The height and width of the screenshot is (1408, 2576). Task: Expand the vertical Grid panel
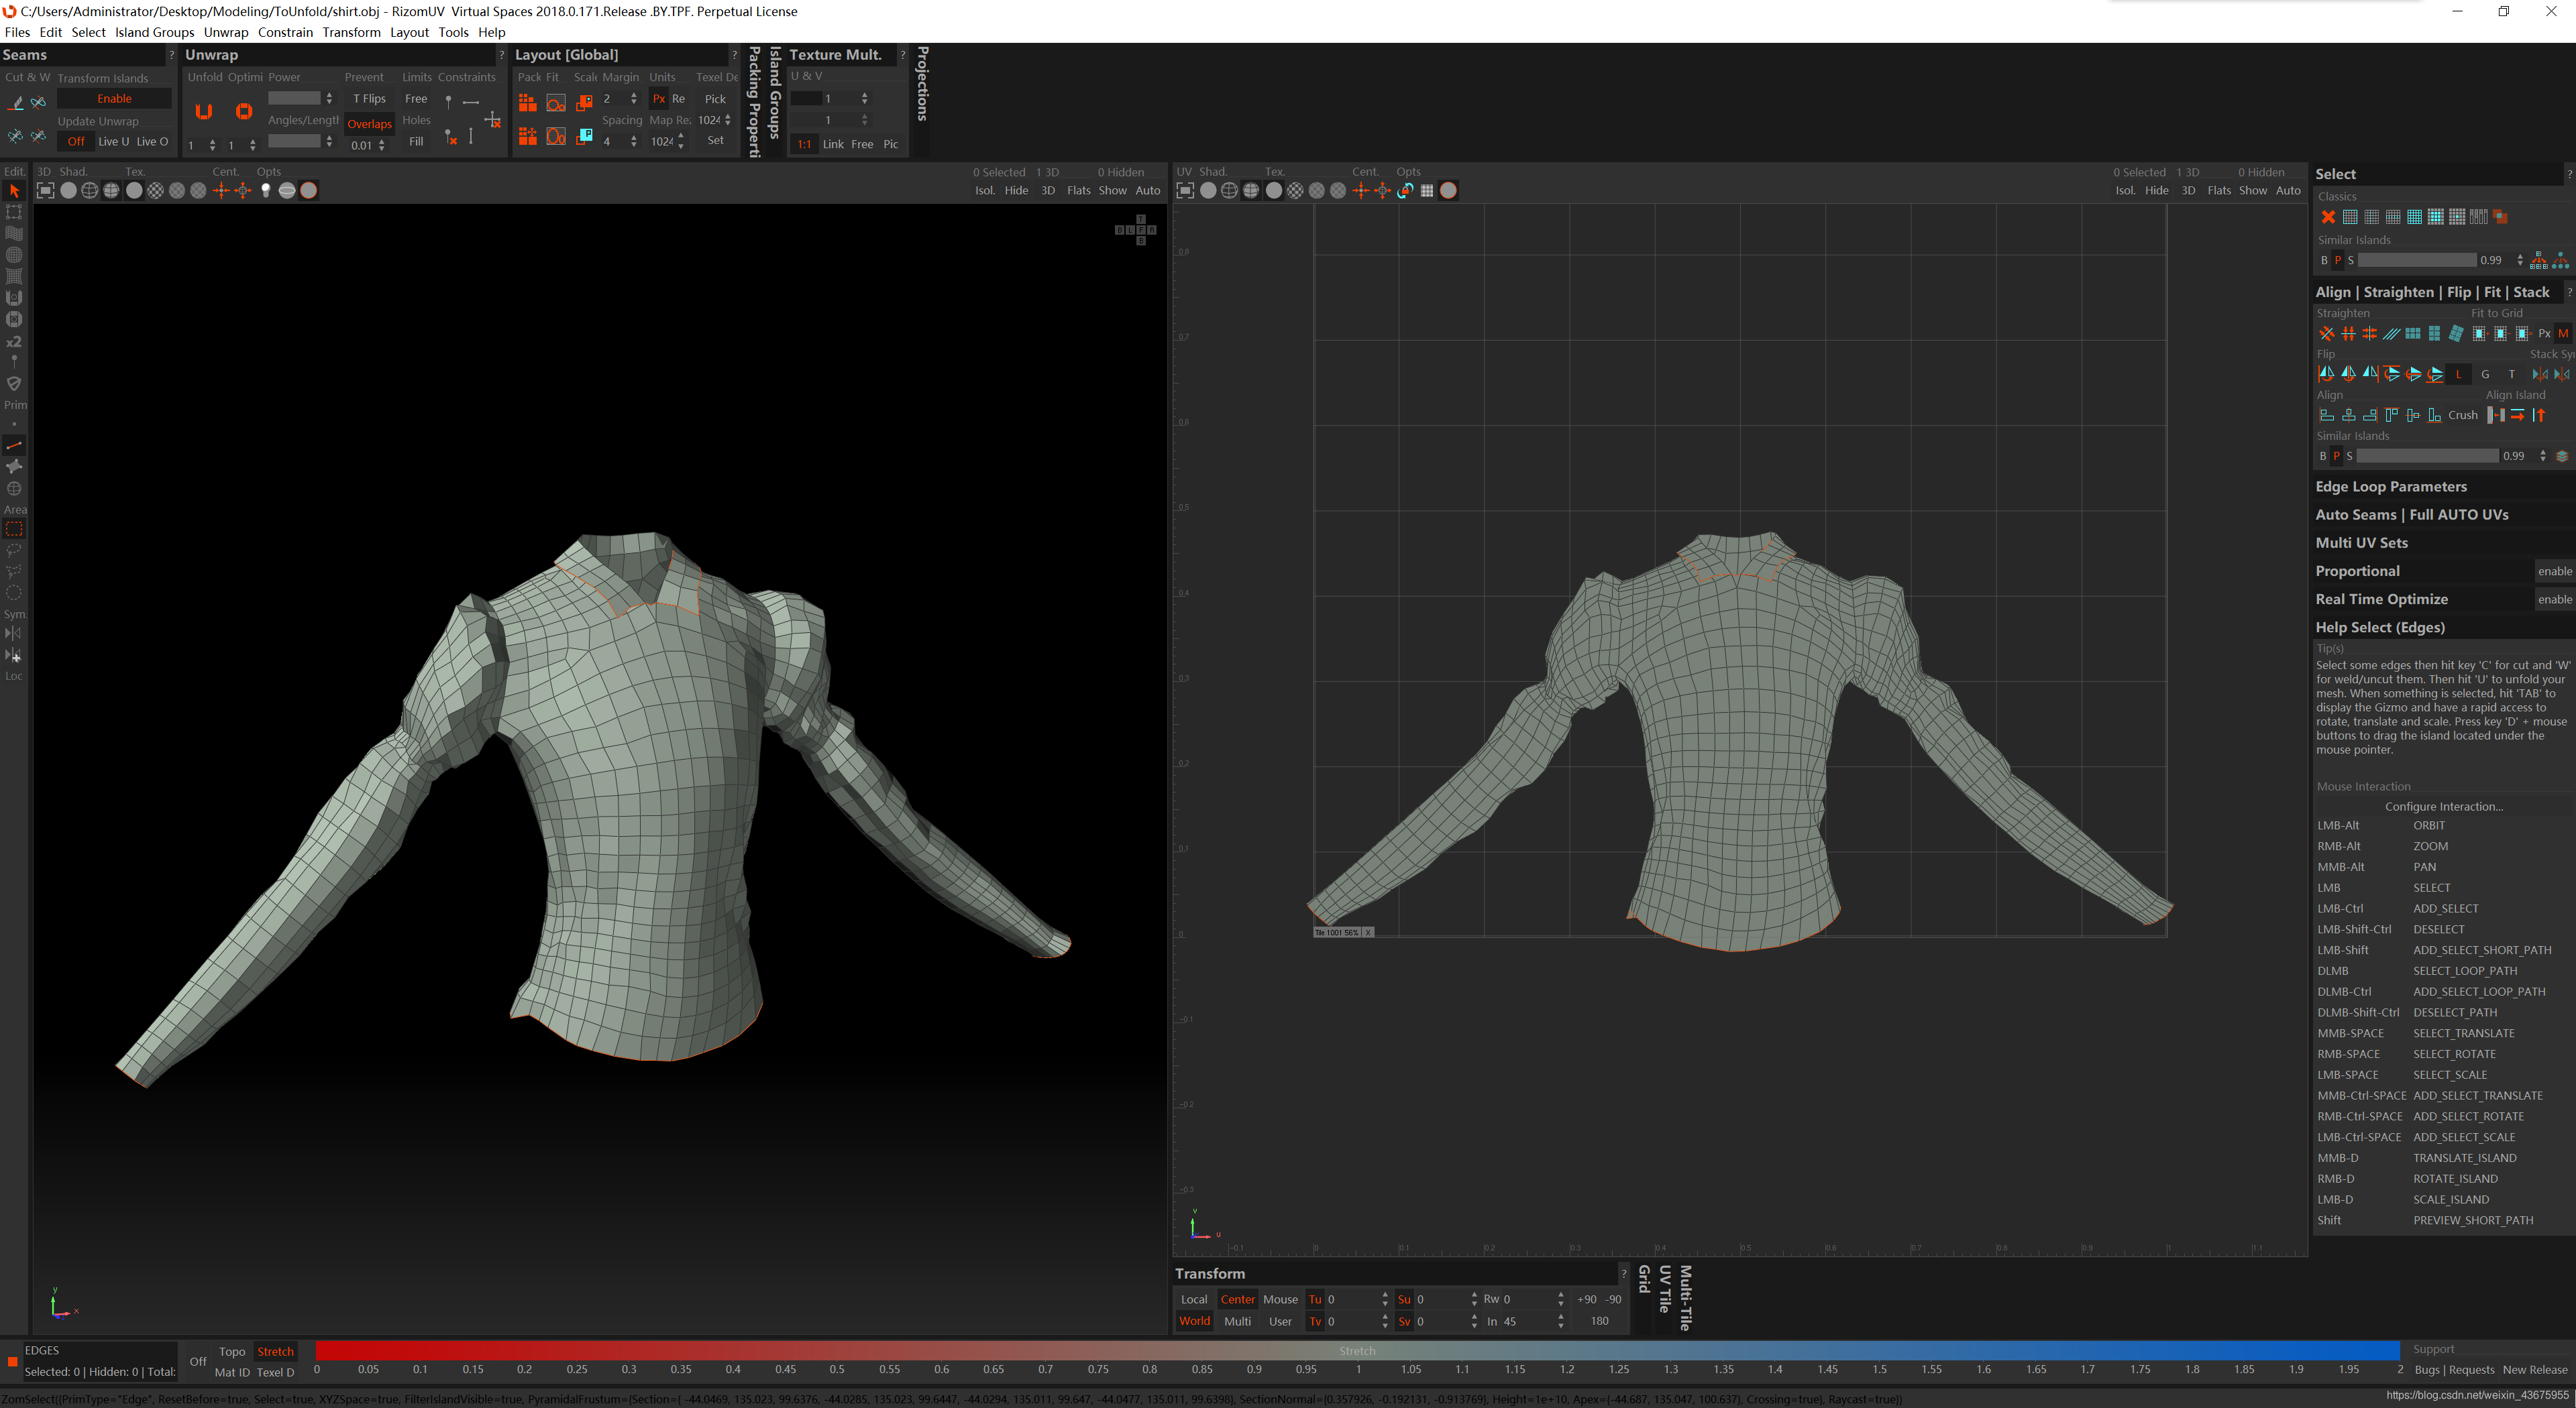pos(1644,1279)
